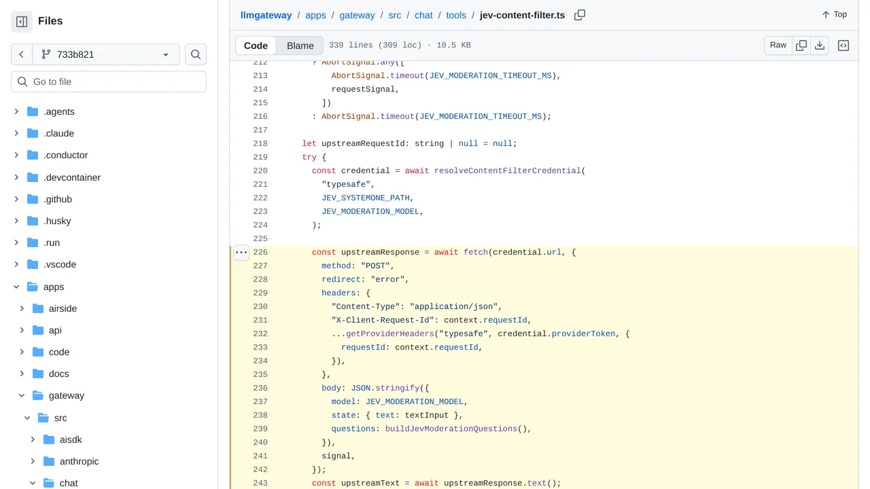Open line 226 ellipsis menu
The width and height of the screenshot is (870, 489).
click(x=241, y=252)
